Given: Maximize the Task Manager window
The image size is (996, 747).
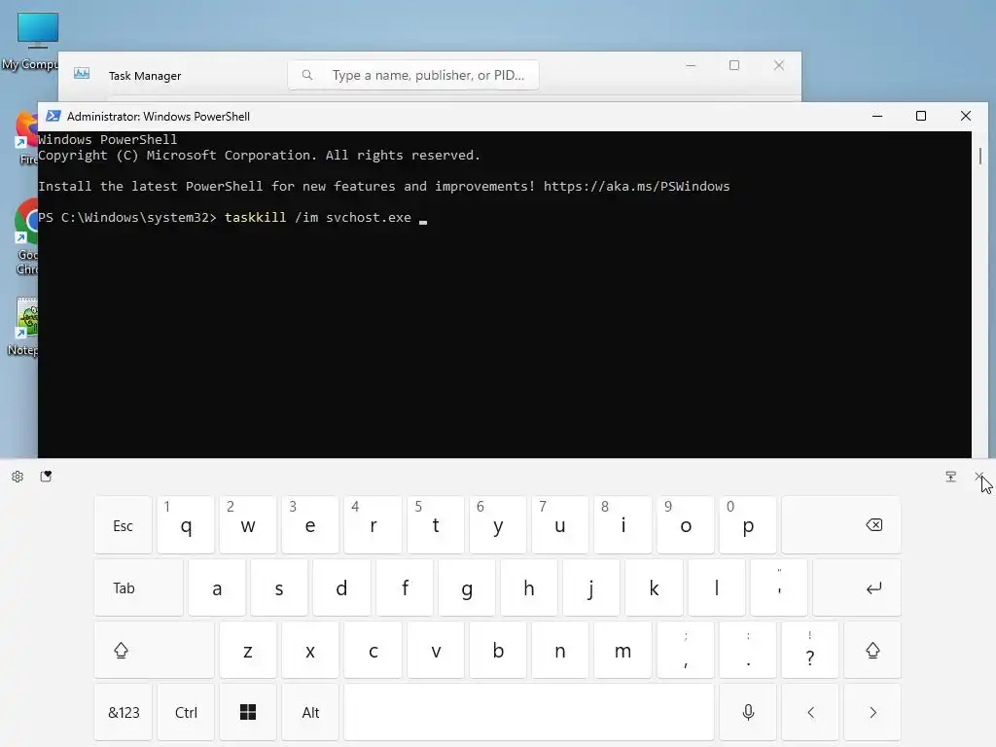Looking at the screenshot, I should coord(734,65).
